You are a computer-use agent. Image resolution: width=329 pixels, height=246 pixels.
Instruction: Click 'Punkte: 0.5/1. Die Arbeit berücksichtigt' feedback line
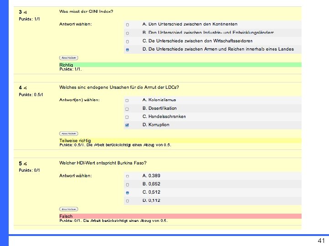pyautogui.click(x=115, y=145)
